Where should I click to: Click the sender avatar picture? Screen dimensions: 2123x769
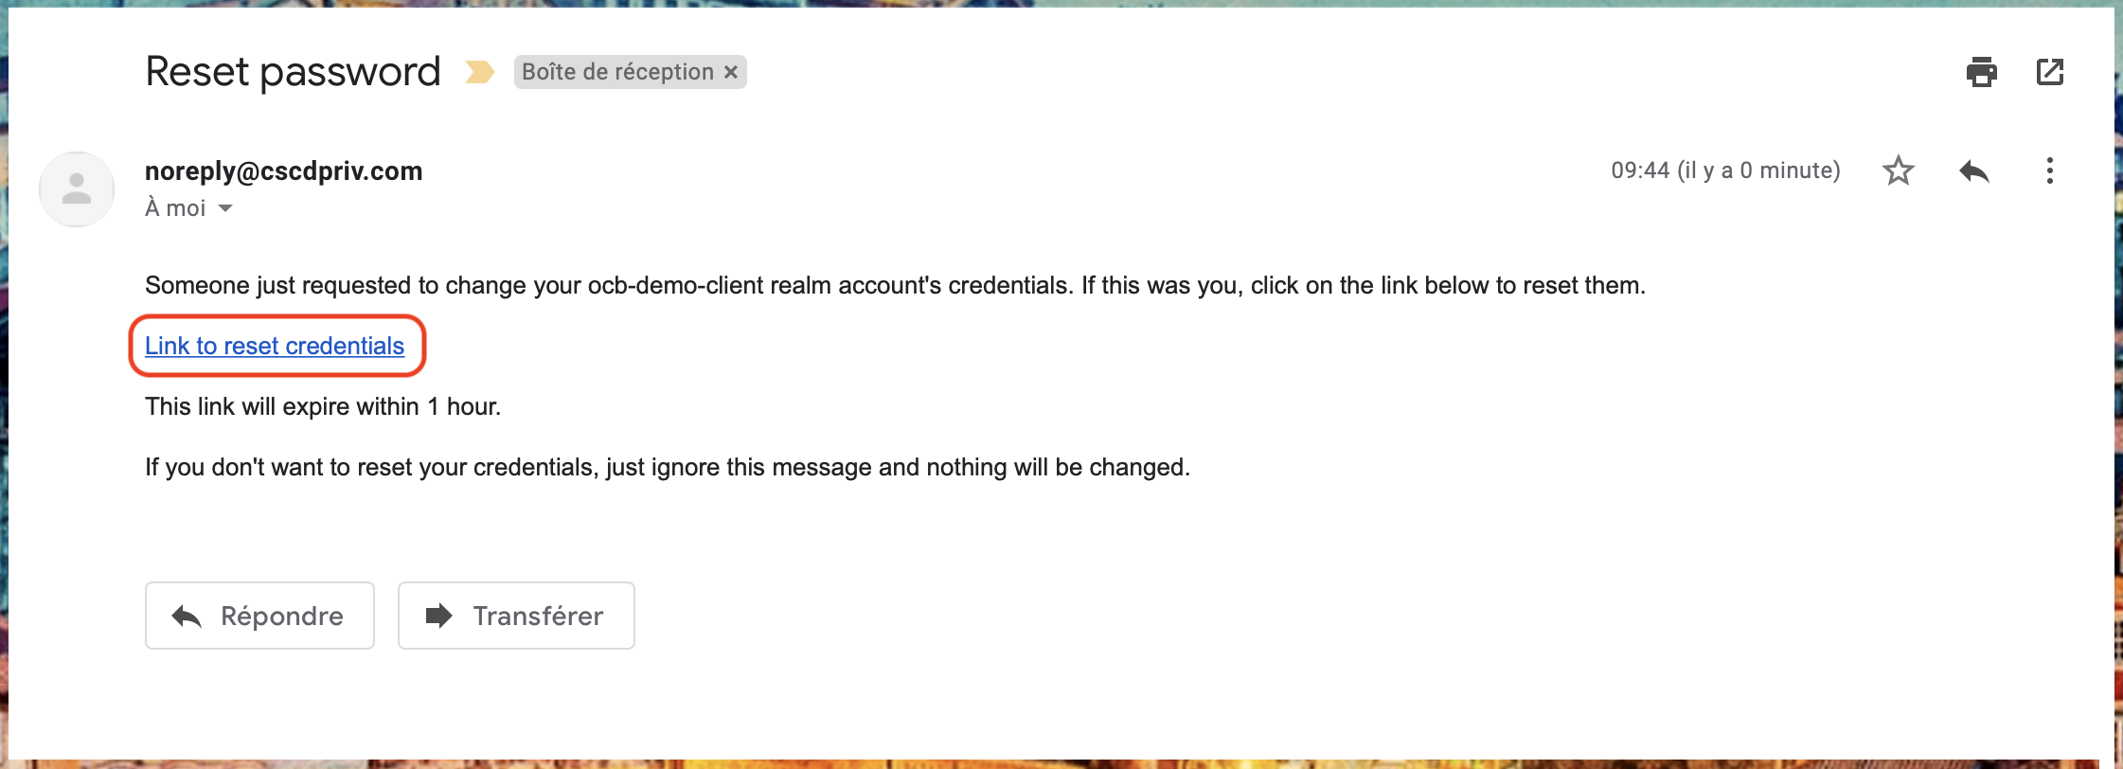point(77,189)
